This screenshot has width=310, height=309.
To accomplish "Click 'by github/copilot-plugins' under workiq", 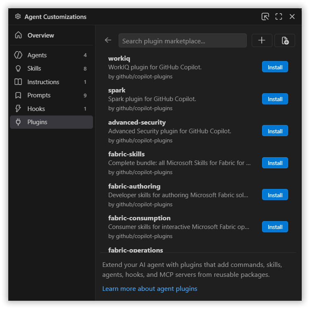I will click(140, 77).
